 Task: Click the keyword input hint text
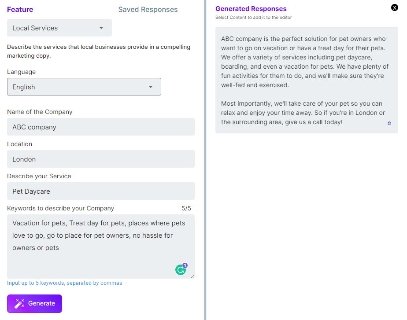[x=64, y=283]
